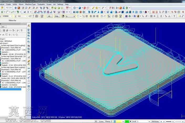Open the Level dropdown in status bar
This screenshot has height=123, width=185.
149,121
